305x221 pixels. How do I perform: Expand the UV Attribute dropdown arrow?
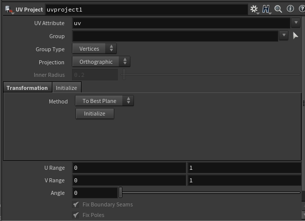[295, 23]
